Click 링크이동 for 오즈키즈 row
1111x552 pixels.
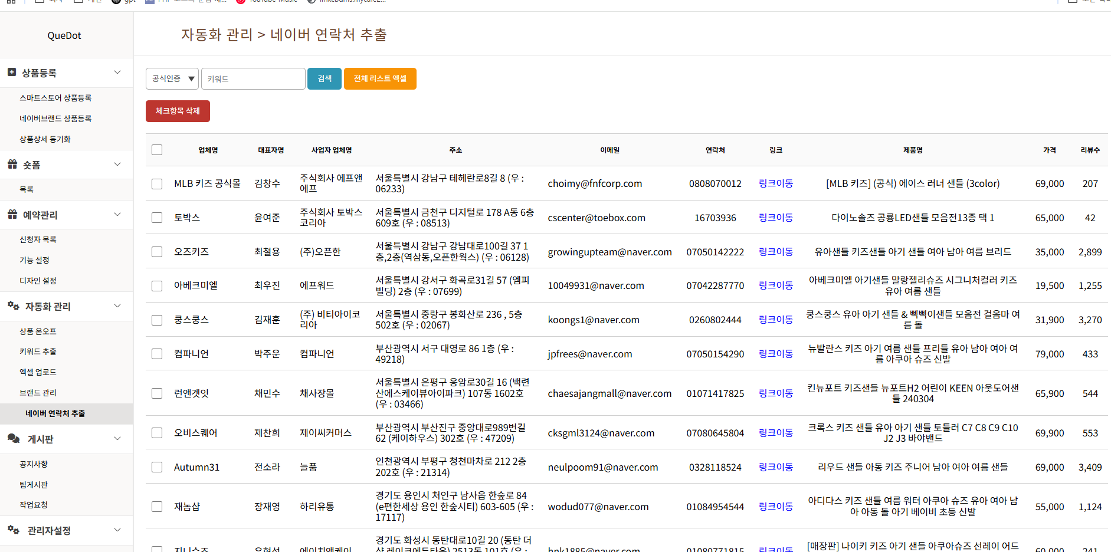coord(776,252)
